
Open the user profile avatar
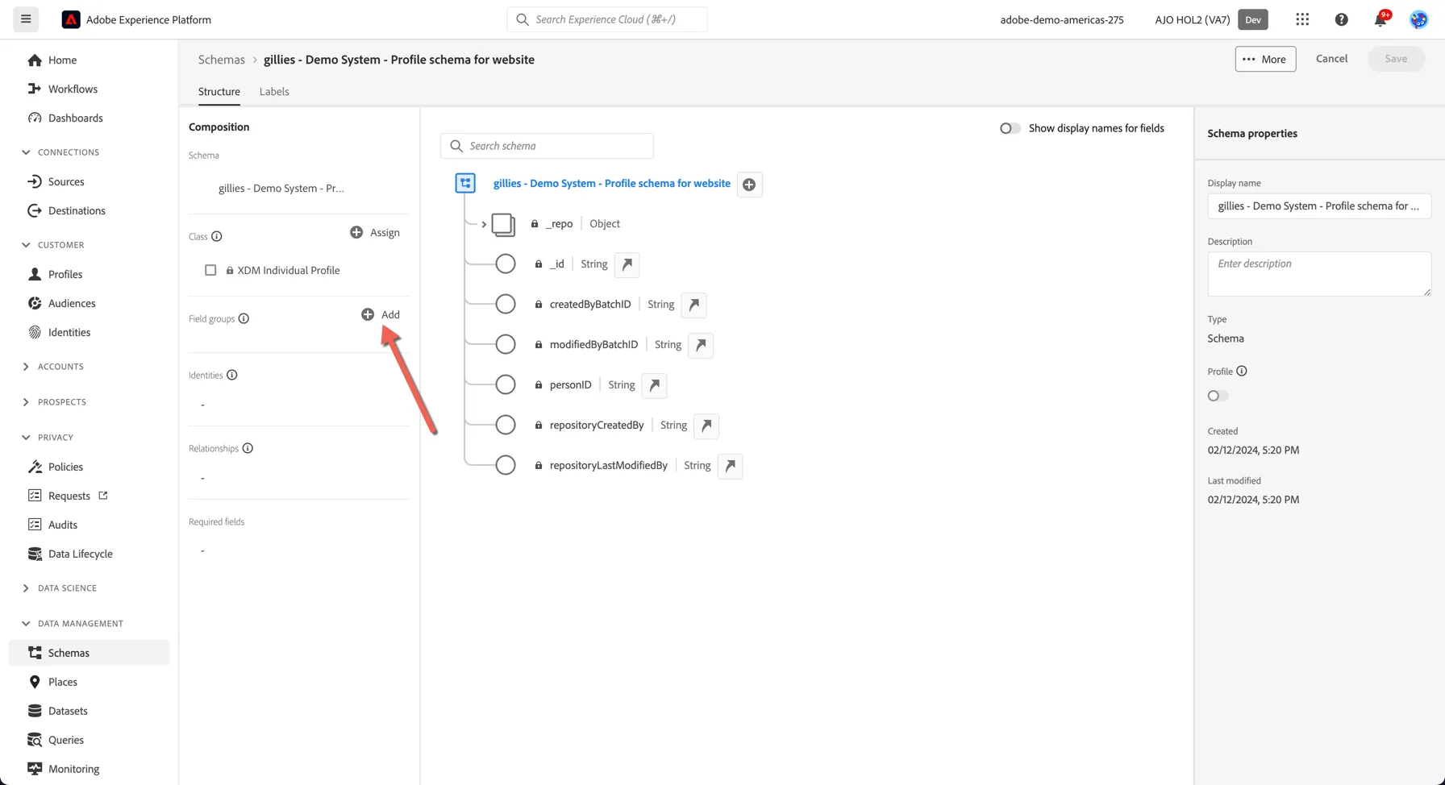click(x=1418, y=19)
